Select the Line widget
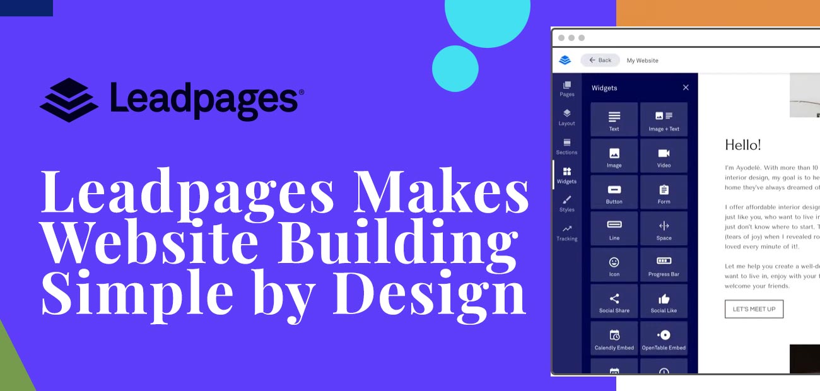This screenshot has height=391, width=820. point(614,228)
